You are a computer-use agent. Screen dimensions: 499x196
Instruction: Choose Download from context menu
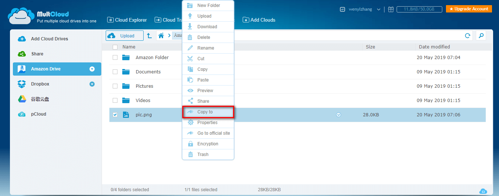(208, 27)
